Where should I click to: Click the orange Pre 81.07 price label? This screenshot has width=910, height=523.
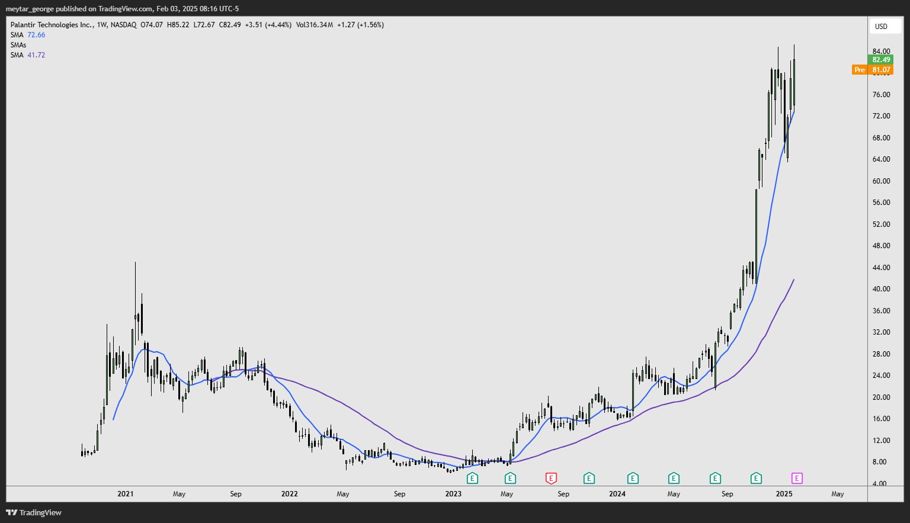(x=872, y=70)
